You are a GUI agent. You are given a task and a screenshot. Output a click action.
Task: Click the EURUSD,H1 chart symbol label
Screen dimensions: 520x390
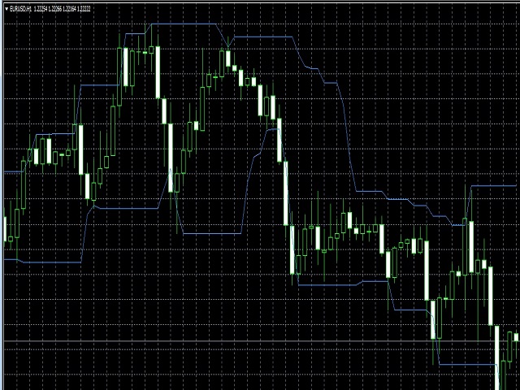pos(20,9)
